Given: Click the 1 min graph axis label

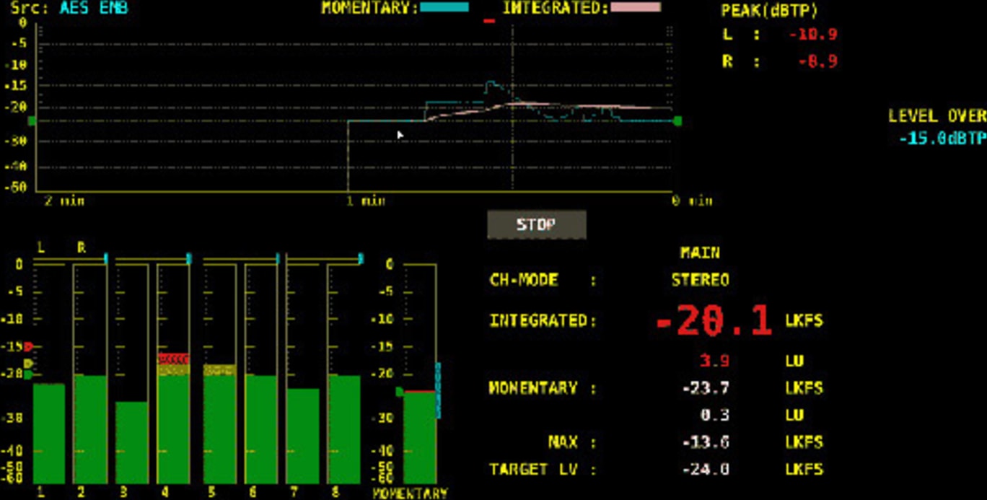Looking at the screenshot, I should (x=365, y=201).
